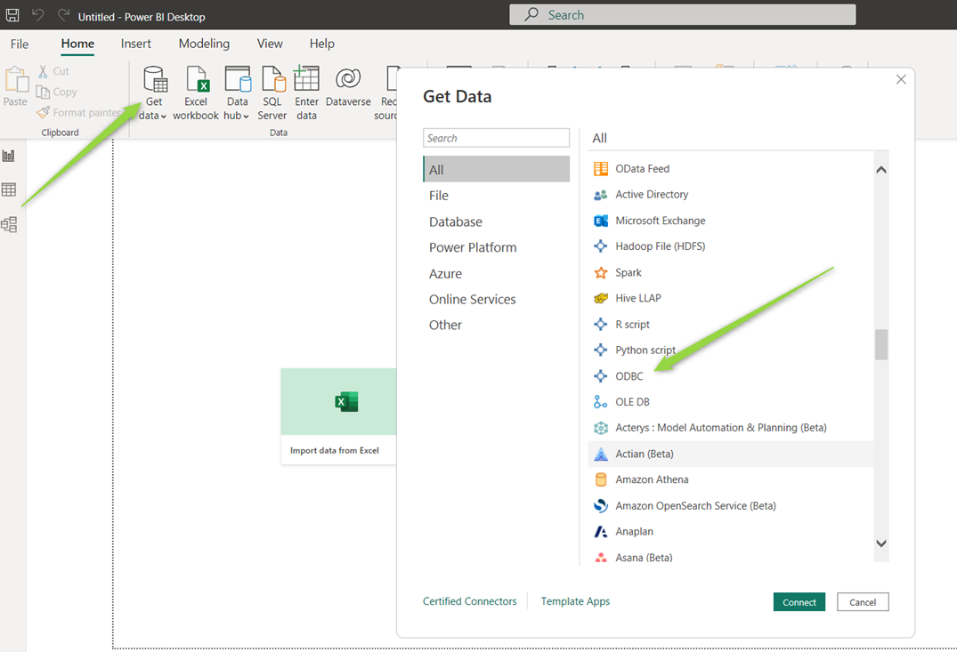Select the Online Services category
This screenshot has width=957, height=652.
[496, 300]
